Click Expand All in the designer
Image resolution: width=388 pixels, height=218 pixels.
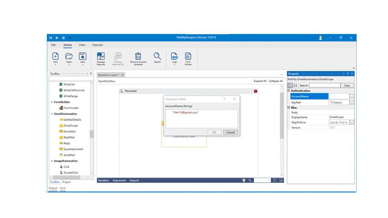click(x=260, y=81)
